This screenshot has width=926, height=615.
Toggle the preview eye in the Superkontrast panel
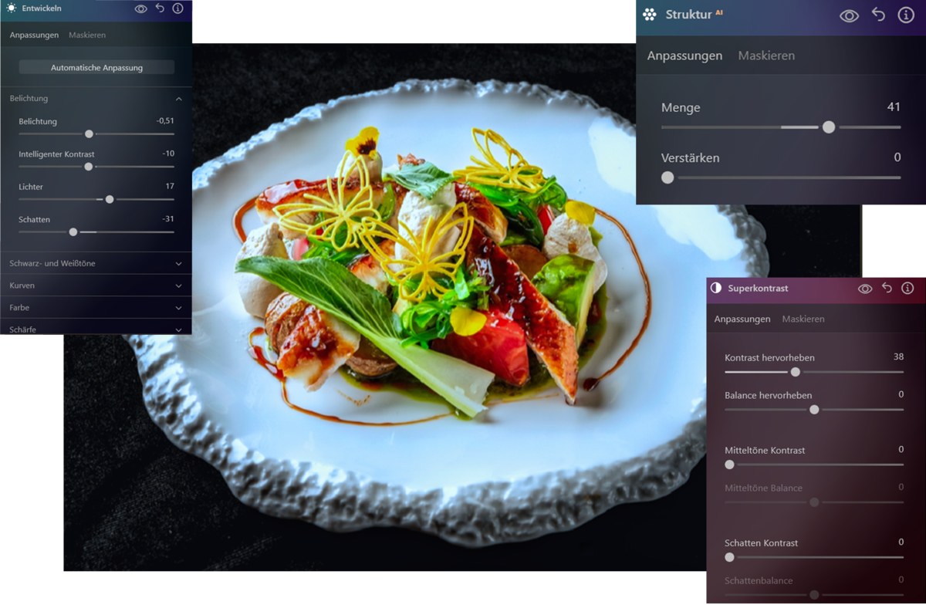point(866,288)
